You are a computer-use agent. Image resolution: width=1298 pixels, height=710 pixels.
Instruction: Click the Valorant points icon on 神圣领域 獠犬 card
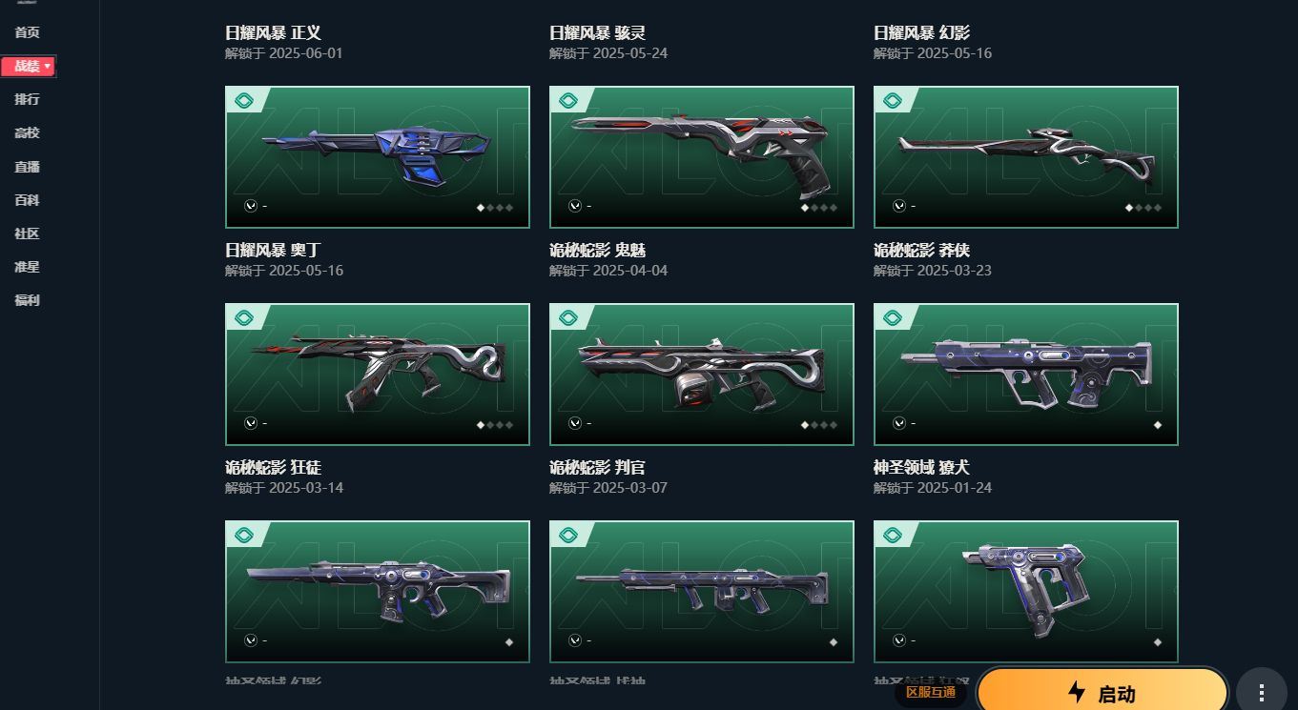pos(898,640)
